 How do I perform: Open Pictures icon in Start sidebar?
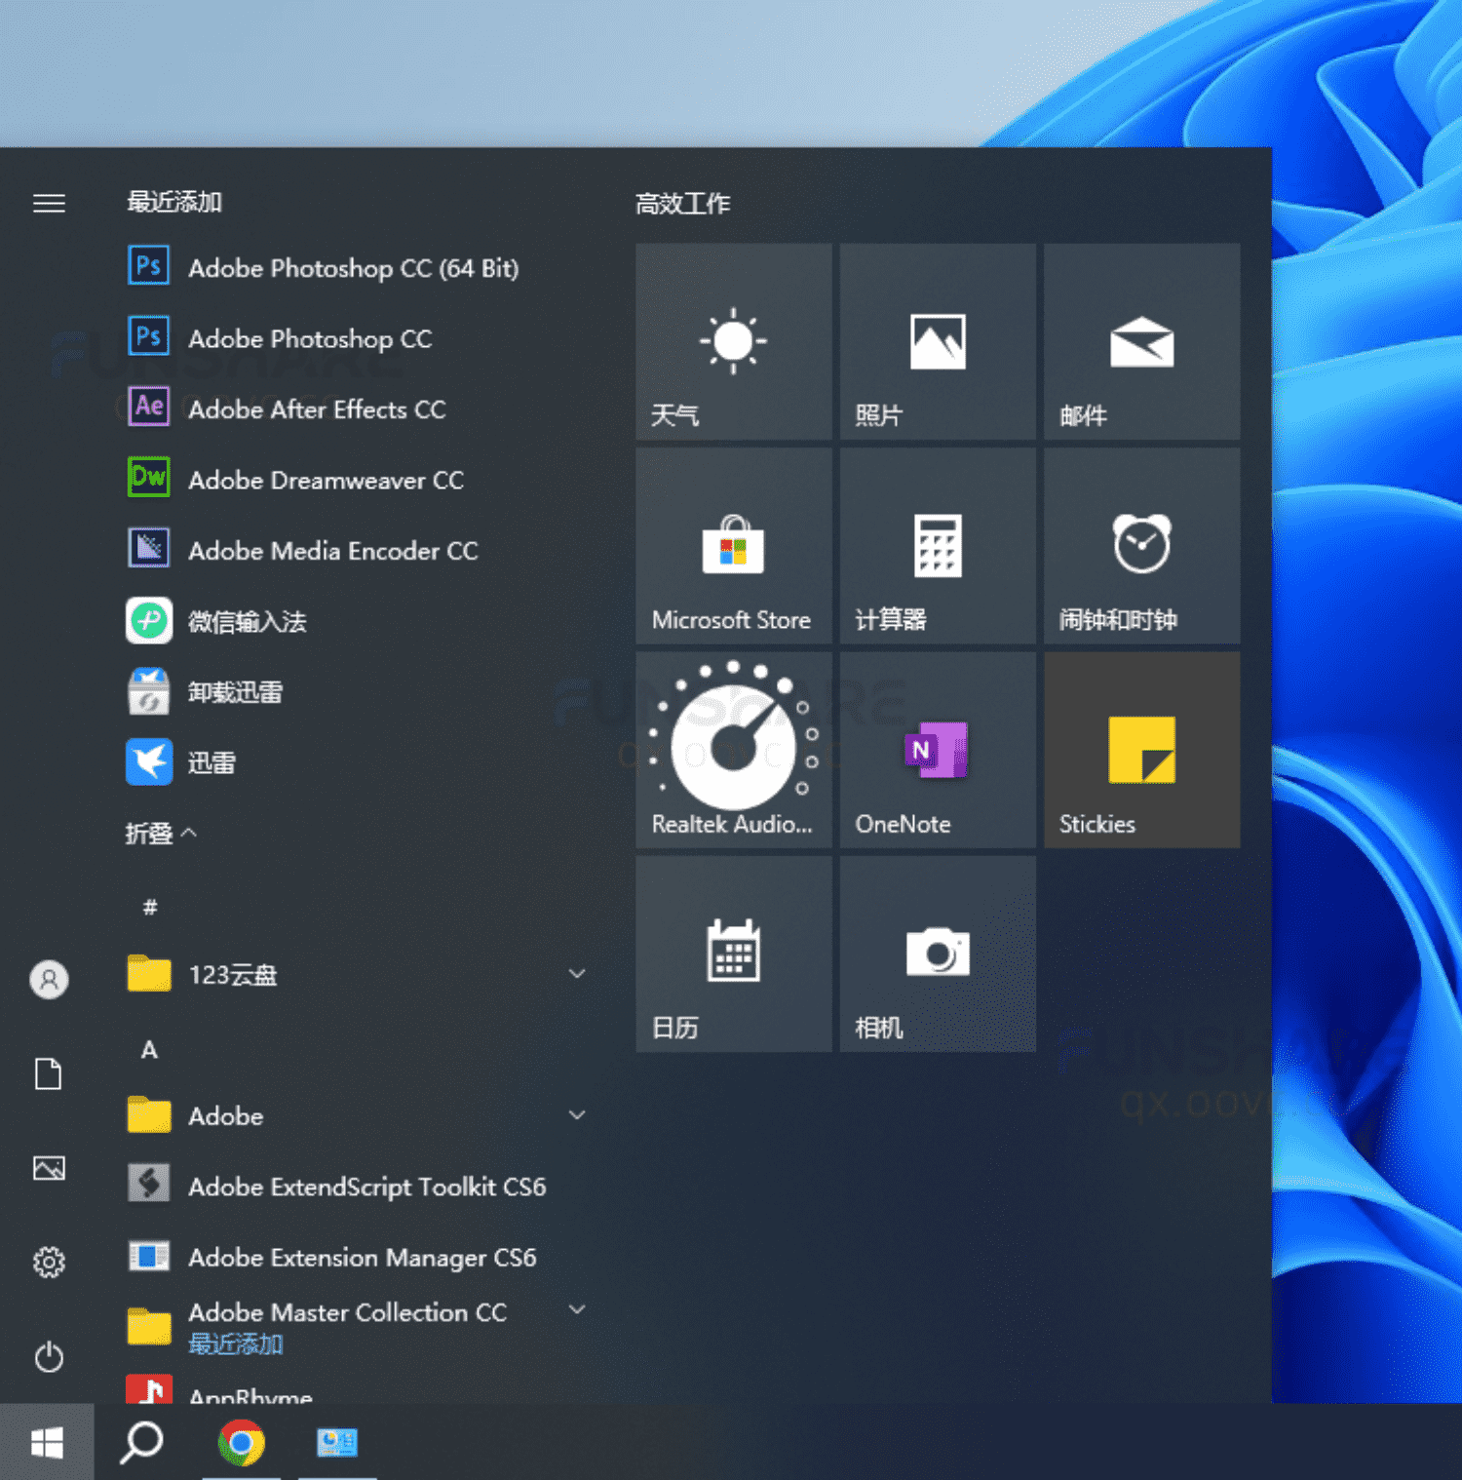tap(49, 1168)
